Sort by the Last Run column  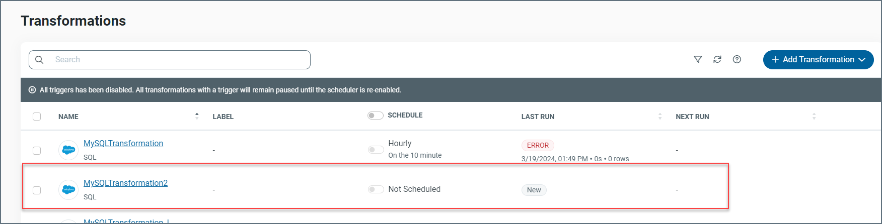click(660, 117)
